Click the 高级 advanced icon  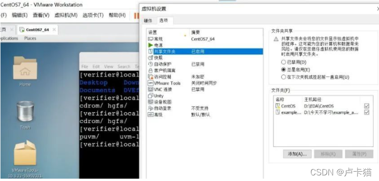click(x=150, y=115)
